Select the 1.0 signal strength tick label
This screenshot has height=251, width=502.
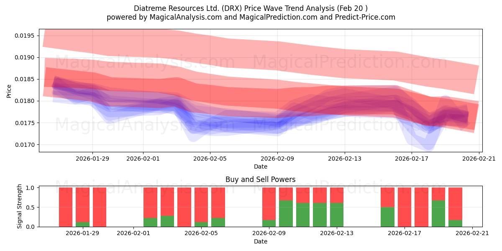point(31,187)
